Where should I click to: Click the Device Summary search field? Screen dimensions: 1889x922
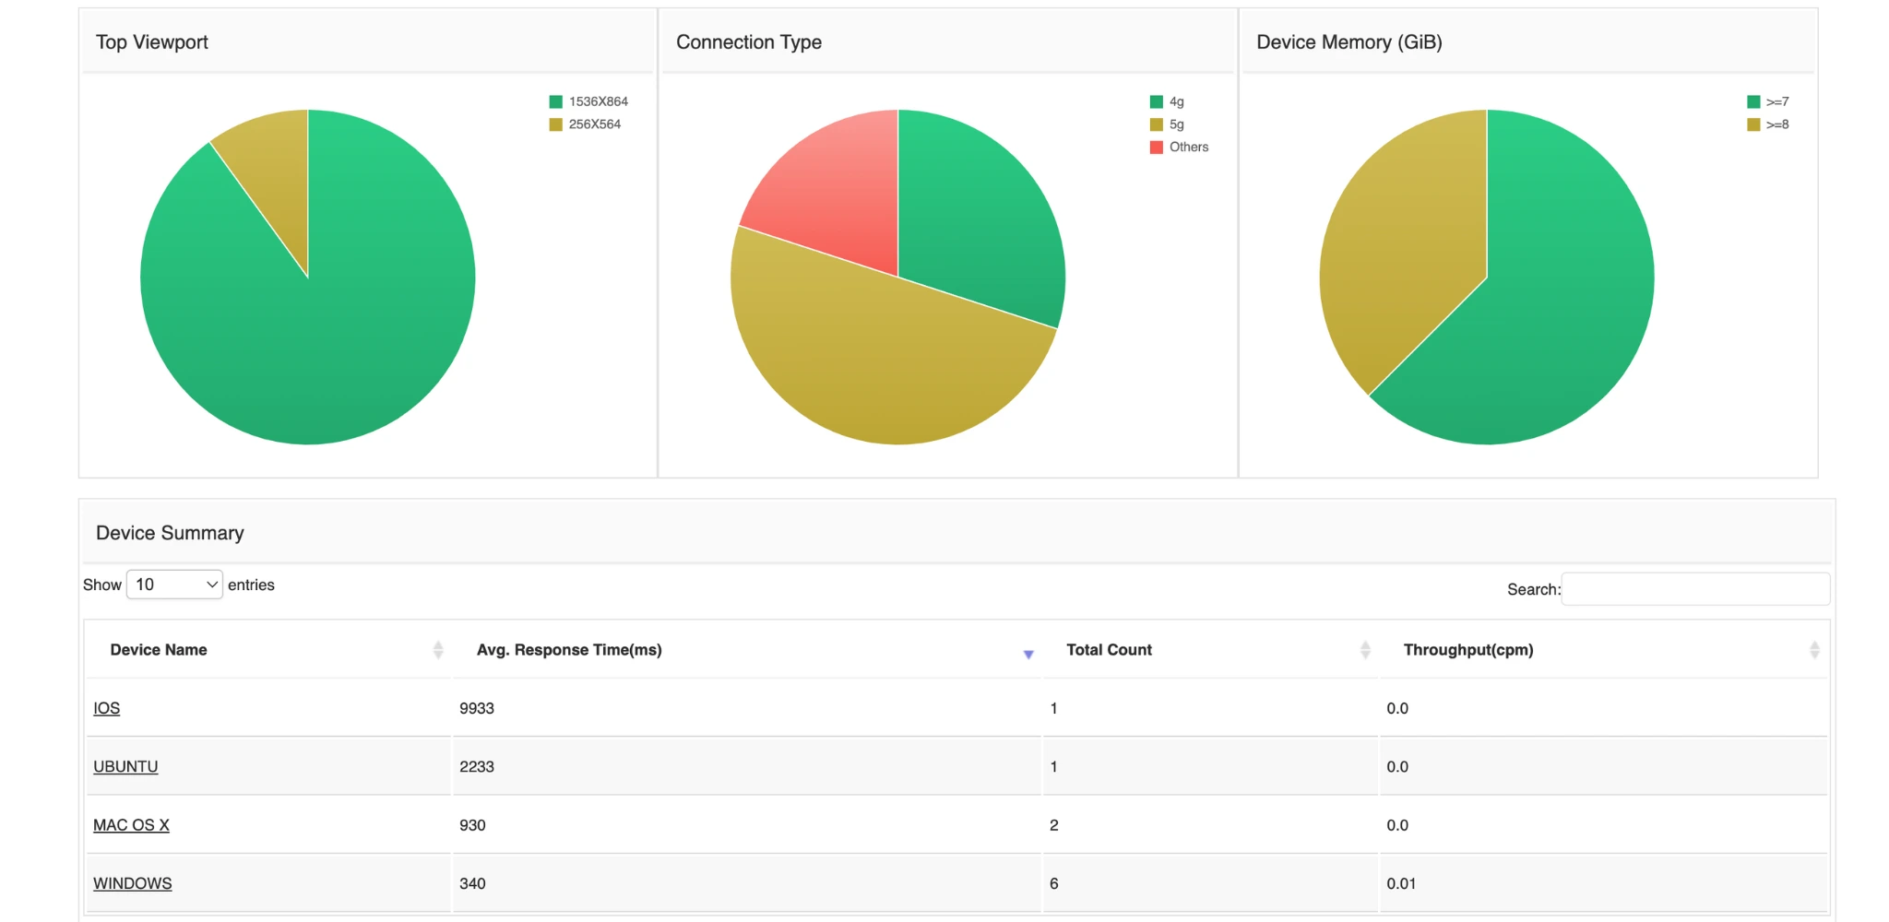pyautogui.click(x=1695, y=589)
